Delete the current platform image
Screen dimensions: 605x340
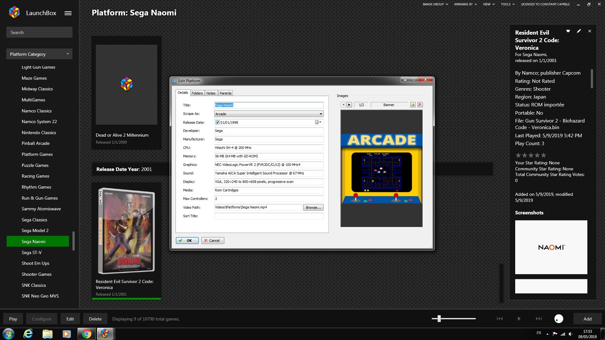(420, 105)
